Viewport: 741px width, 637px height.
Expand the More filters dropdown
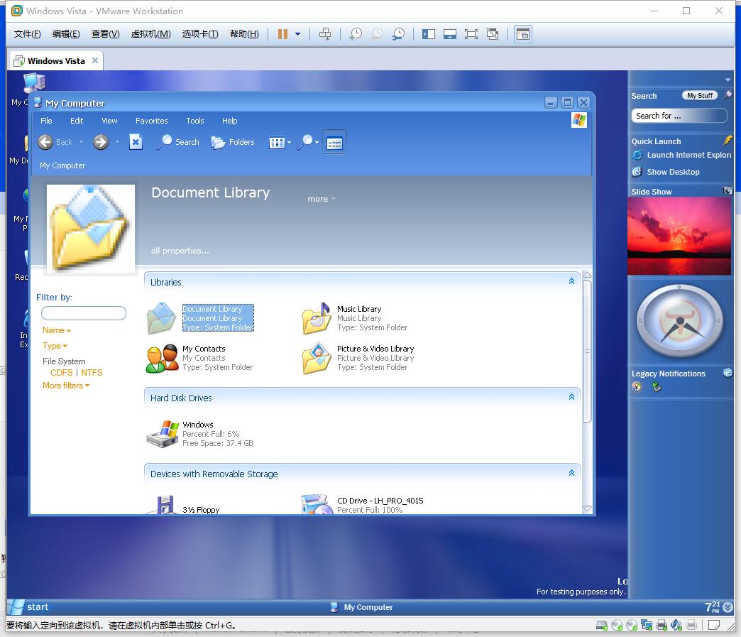(x=66, y=386)
